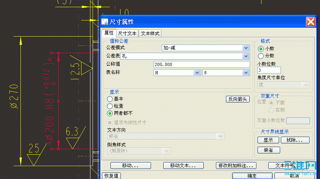This screenshot has height=179, width=320.
Task: Select the 分数 format radio button
Action: click(260, 56)
